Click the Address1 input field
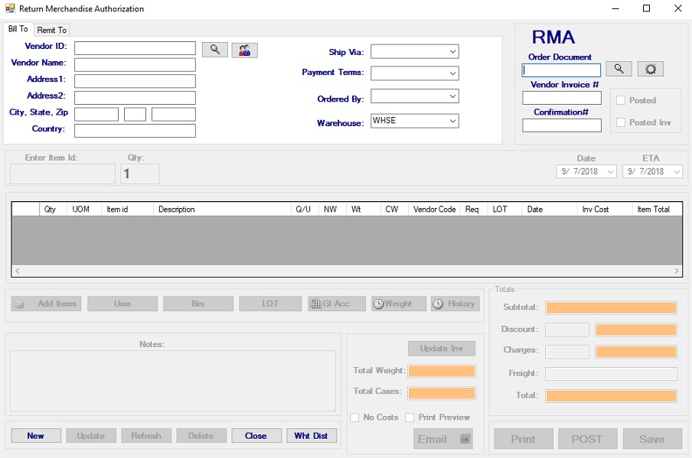692x458 pixels. click(x=135, y=81)
